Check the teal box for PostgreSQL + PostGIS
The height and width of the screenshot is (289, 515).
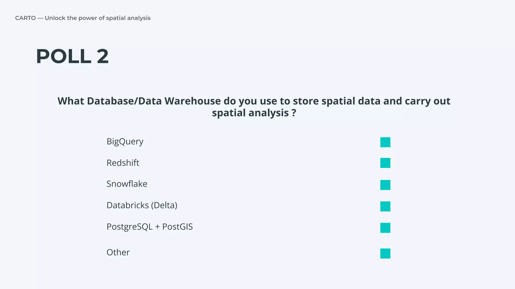pos(385,228)
